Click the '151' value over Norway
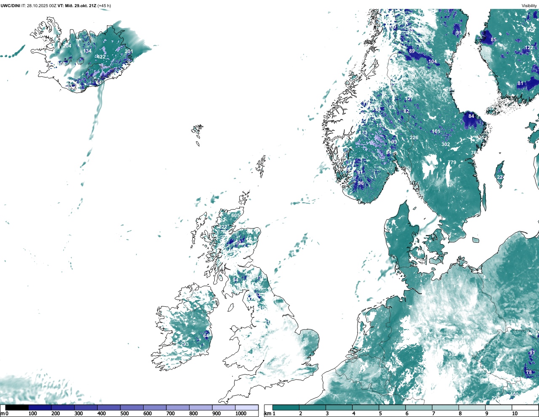 [380, 126]
